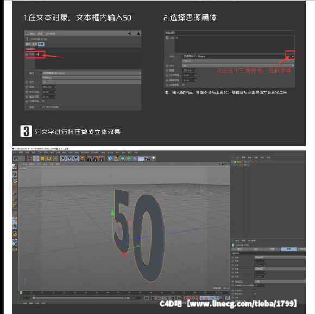Screen dimensions: 315x314
Task: Toggle Autokeying red button
Action: point(190,298)
